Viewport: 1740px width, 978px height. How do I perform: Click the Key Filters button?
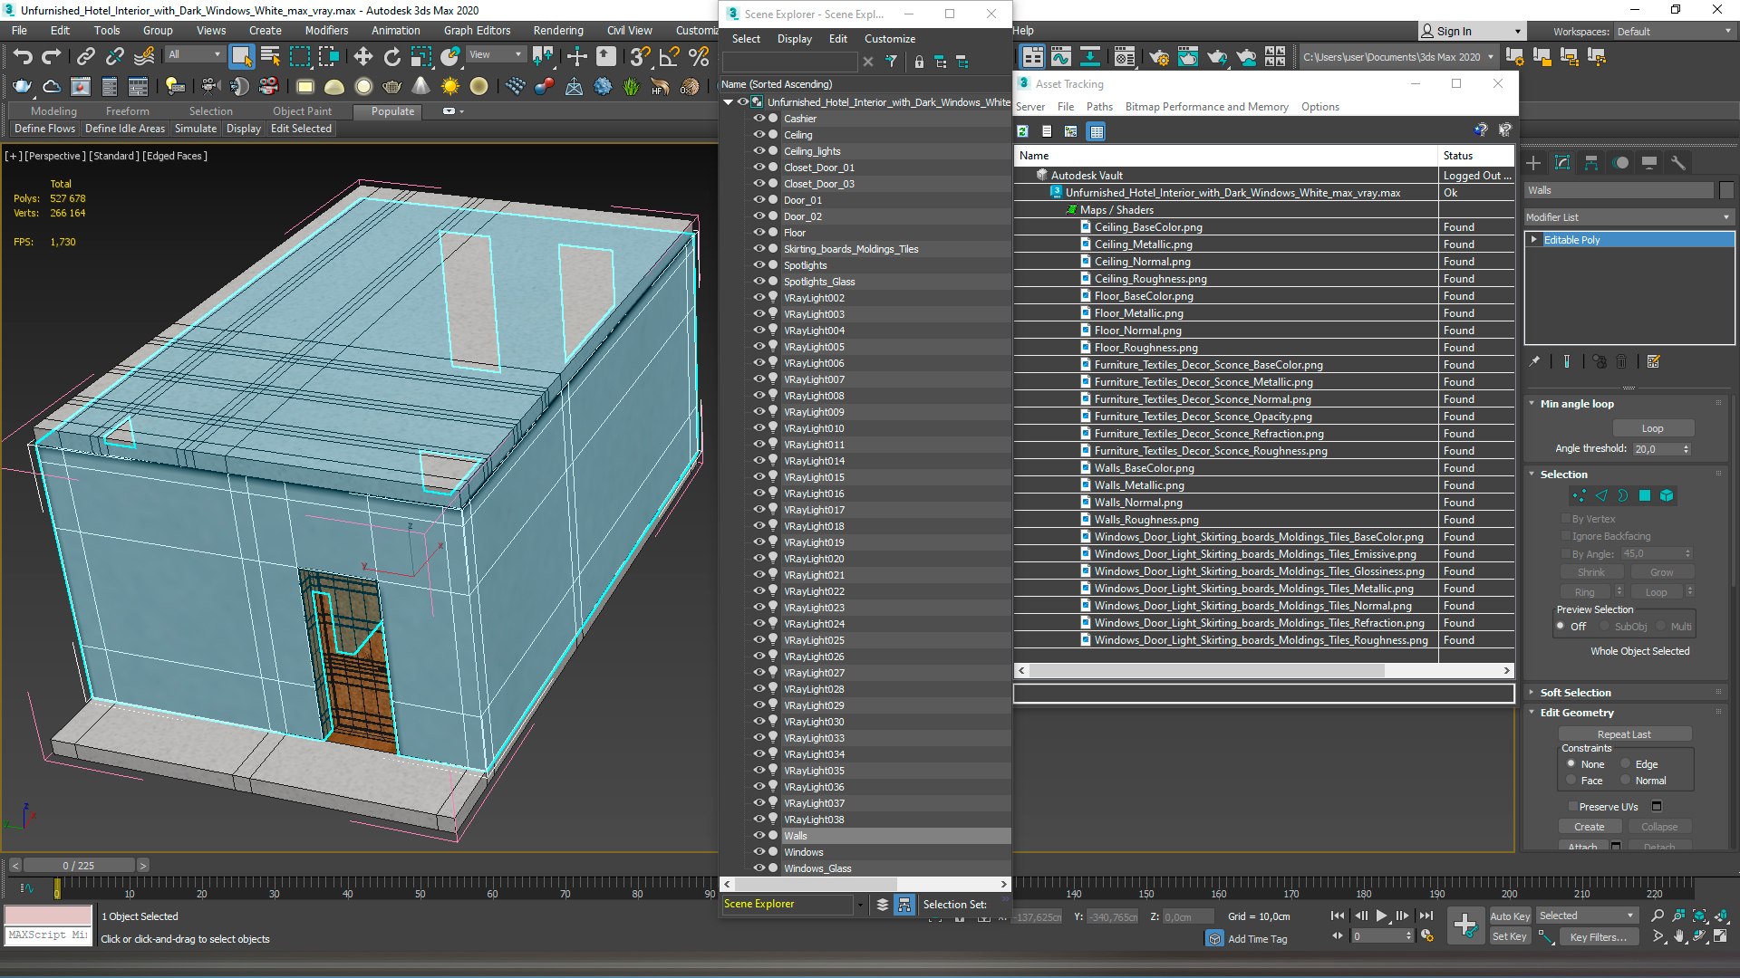pyautogui.click(x=1598, y=937)
